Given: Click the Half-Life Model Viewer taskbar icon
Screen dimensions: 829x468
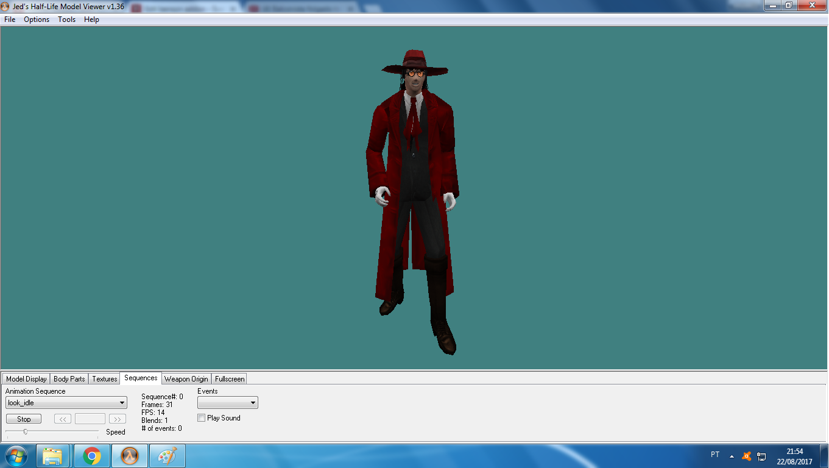Looking at the screenshot, I should [x=130, y=456].
